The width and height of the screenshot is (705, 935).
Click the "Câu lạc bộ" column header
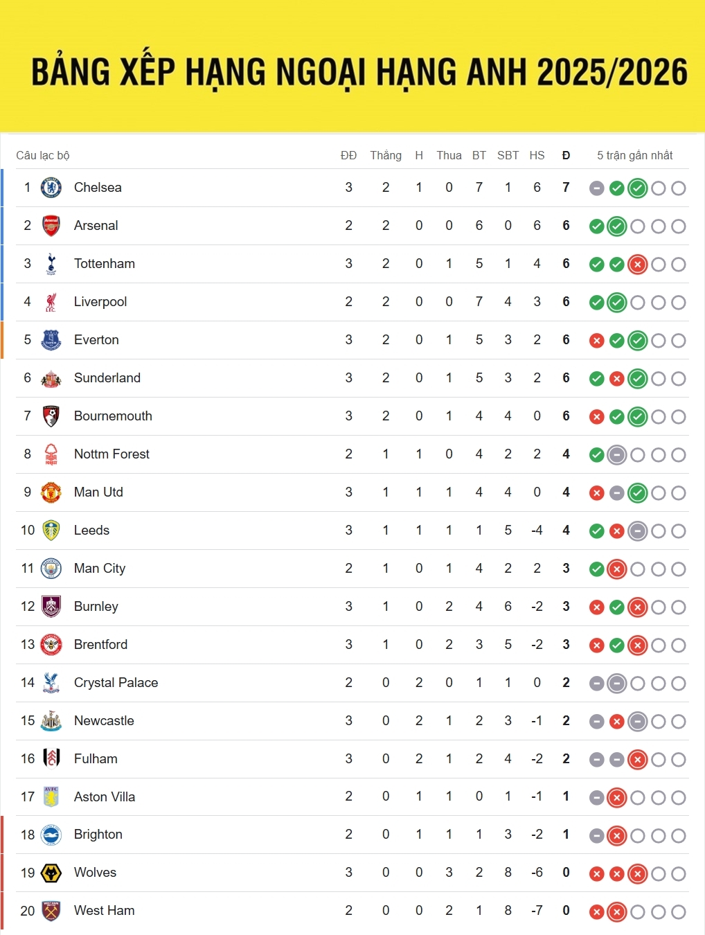(x=43, y=155)
